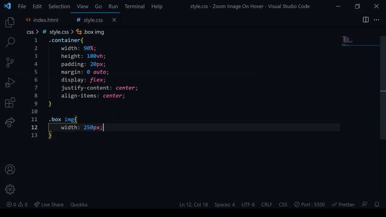Click Ln 12, Col 18 cursor position
386x217 pixels.
[x=194, y=204]
